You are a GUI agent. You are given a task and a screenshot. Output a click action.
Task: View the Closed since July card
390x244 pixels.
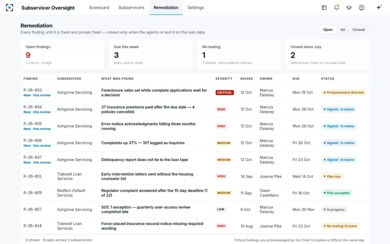click(x=327, y=54)
